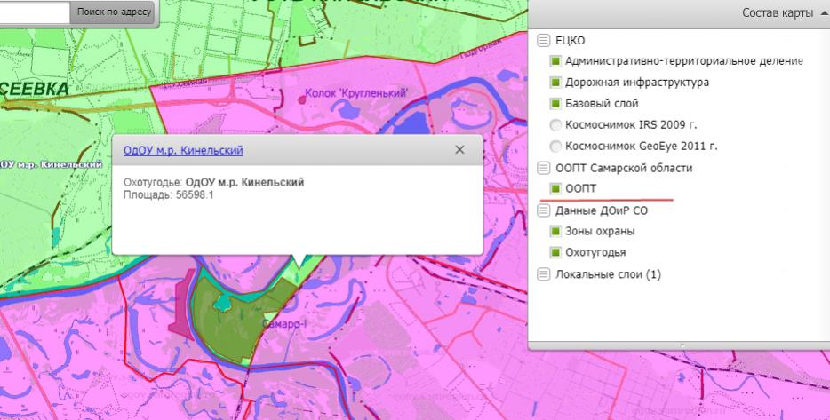Image resolution: width=830 pixels, height=420 pixels.
Task: Select Космоснимок GeoEye 2011 г. imagery
Action: [555, 147]
